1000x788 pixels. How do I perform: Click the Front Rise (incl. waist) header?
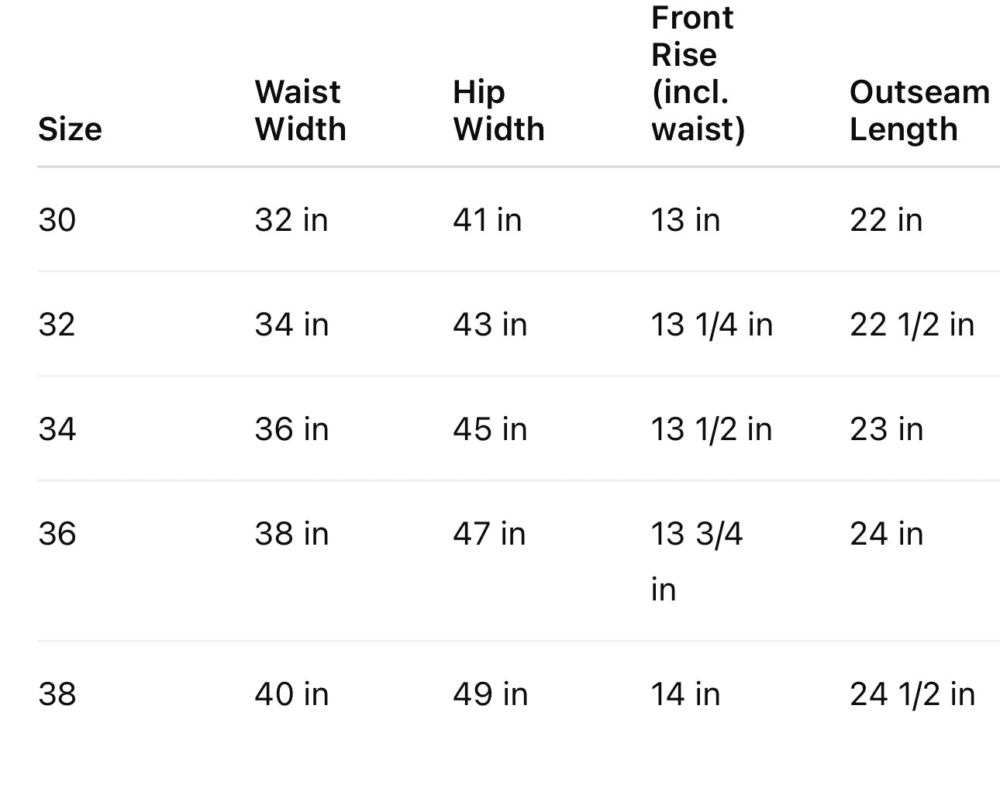tap(698, 74)
